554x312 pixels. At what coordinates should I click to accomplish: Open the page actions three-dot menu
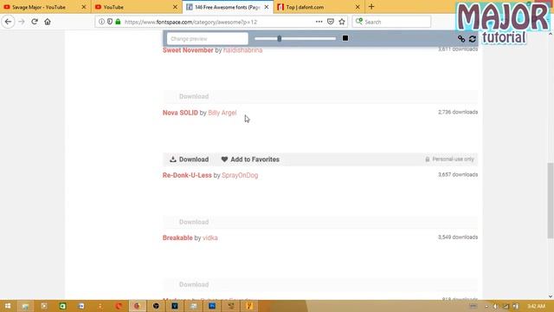pos(319,22)
